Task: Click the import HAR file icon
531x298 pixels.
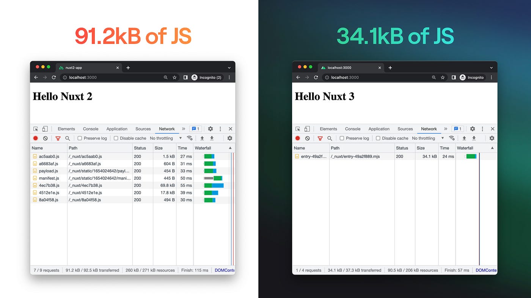Action: point(202,138)
